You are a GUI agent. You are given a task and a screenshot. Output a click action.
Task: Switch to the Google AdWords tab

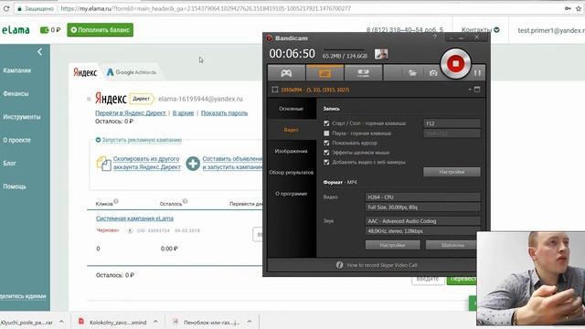click(132, 72)
